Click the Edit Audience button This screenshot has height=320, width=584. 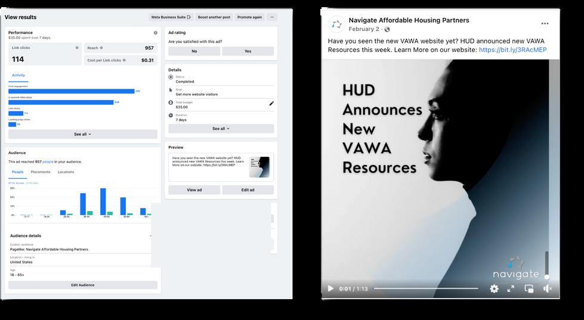click(x=83, y=285)
